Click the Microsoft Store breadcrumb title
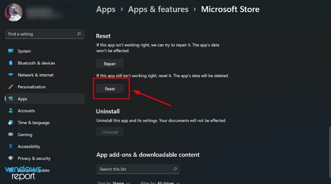 tap(230, 9)
